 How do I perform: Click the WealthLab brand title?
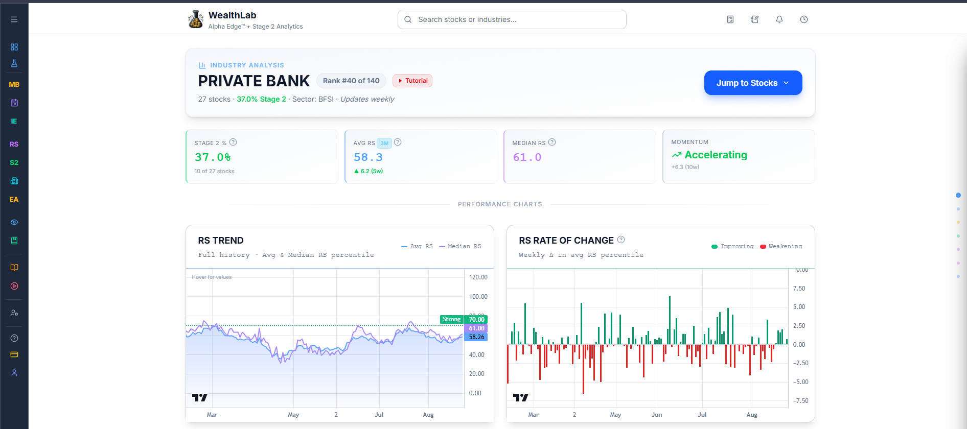233,15
